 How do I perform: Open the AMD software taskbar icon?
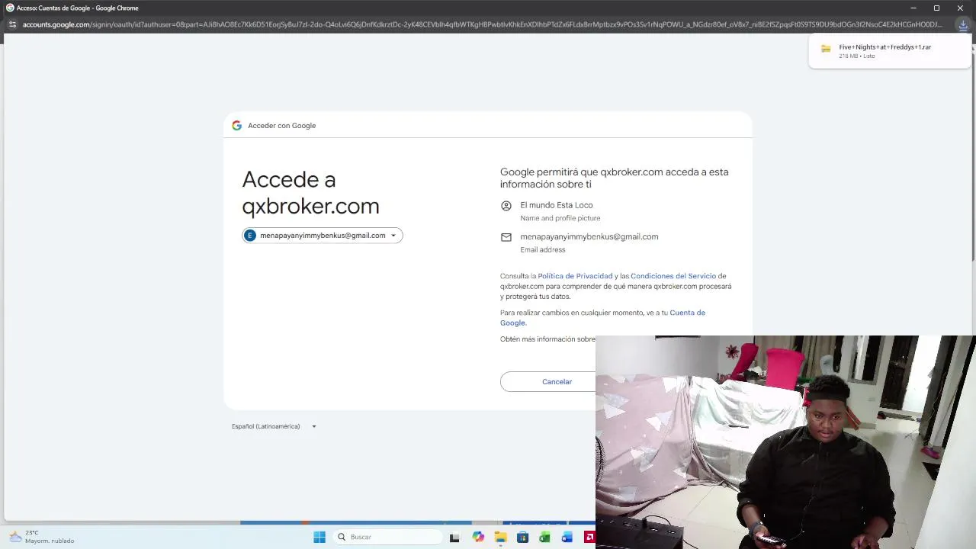589,537
